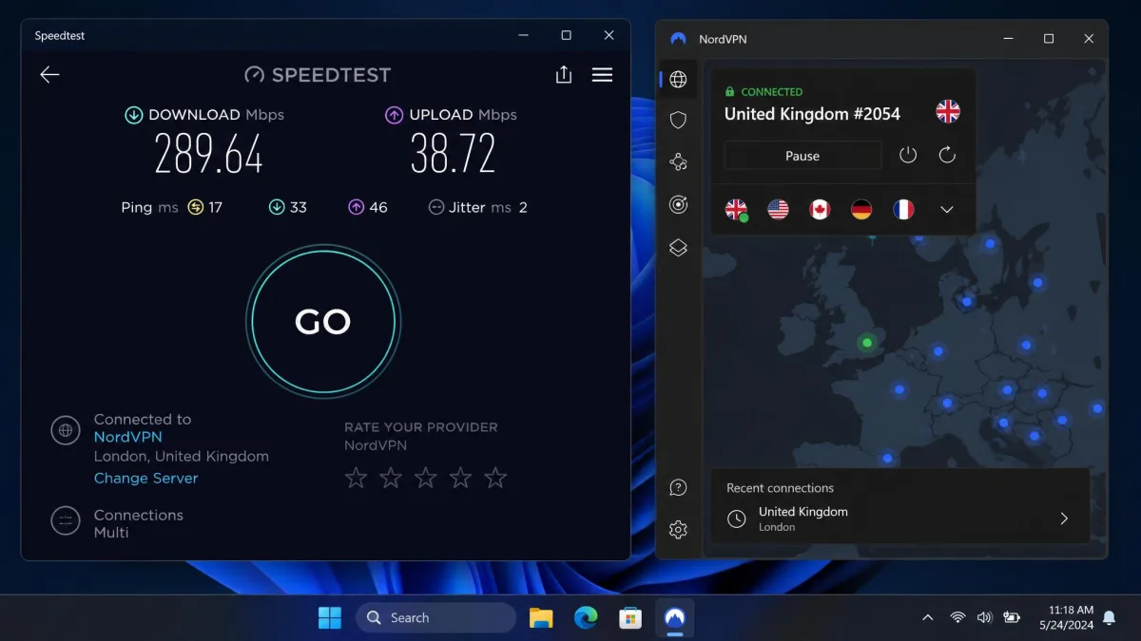Open the Windows Start menu

pyautogui.click(x=330, y=617)
